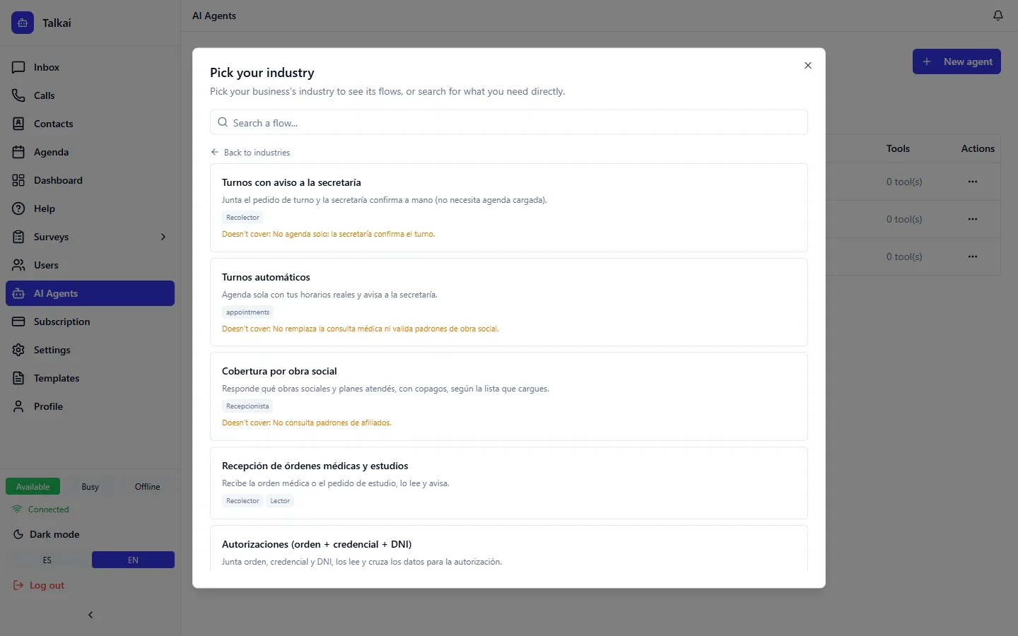Click the notification bell icon
The height and width of the screenshot is (636, 1018).
click(x=998, y=16)
